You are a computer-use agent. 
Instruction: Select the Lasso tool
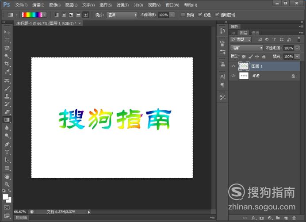click(7, 48)
